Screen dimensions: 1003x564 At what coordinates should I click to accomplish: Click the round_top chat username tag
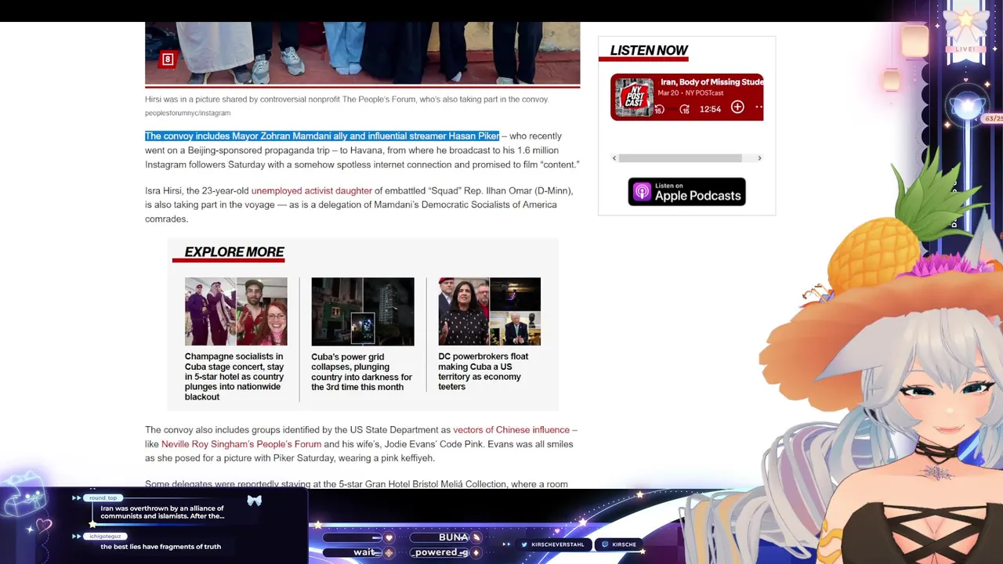click(103, 498)
